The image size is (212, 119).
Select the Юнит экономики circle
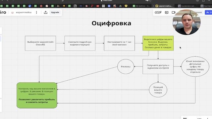pos(195,66)
